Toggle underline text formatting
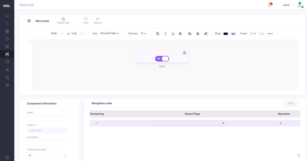The height and width of the screenshot is (161, 307). tap(173, 34)
